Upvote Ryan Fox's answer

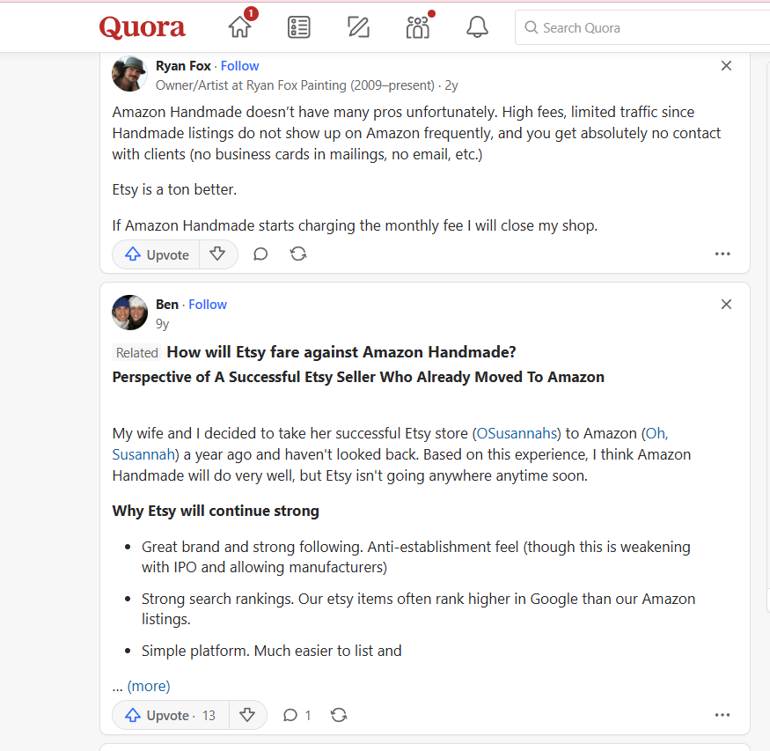(157, 254)
